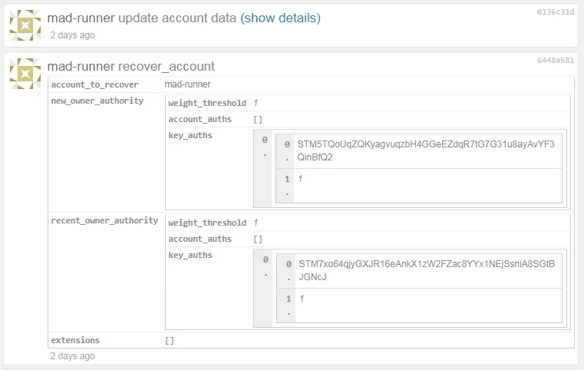Image resolution: width=584 pixels, height=370 pixels.
Task: Open transaction hash 0136c31d
Action: [x=556, y=12]
